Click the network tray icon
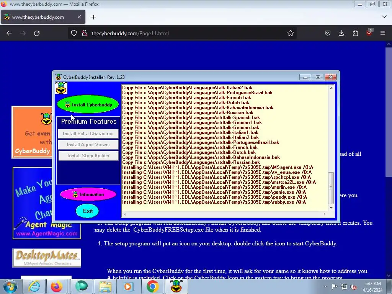The image size is (392, 294). click(x=344, y=287)
